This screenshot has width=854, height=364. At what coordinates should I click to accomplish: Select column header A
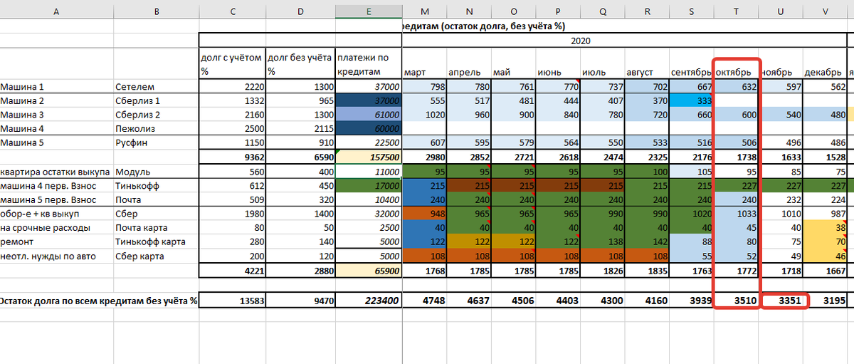(x=57, y=10)
